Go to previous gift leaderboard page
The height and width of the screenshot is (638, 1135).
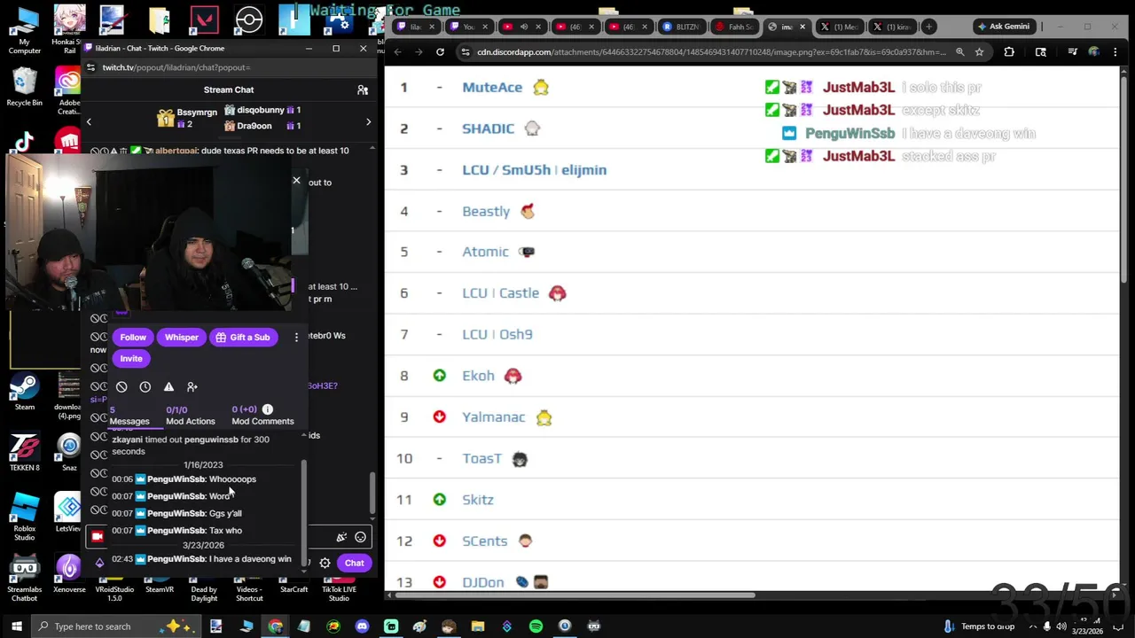(89, 121)
